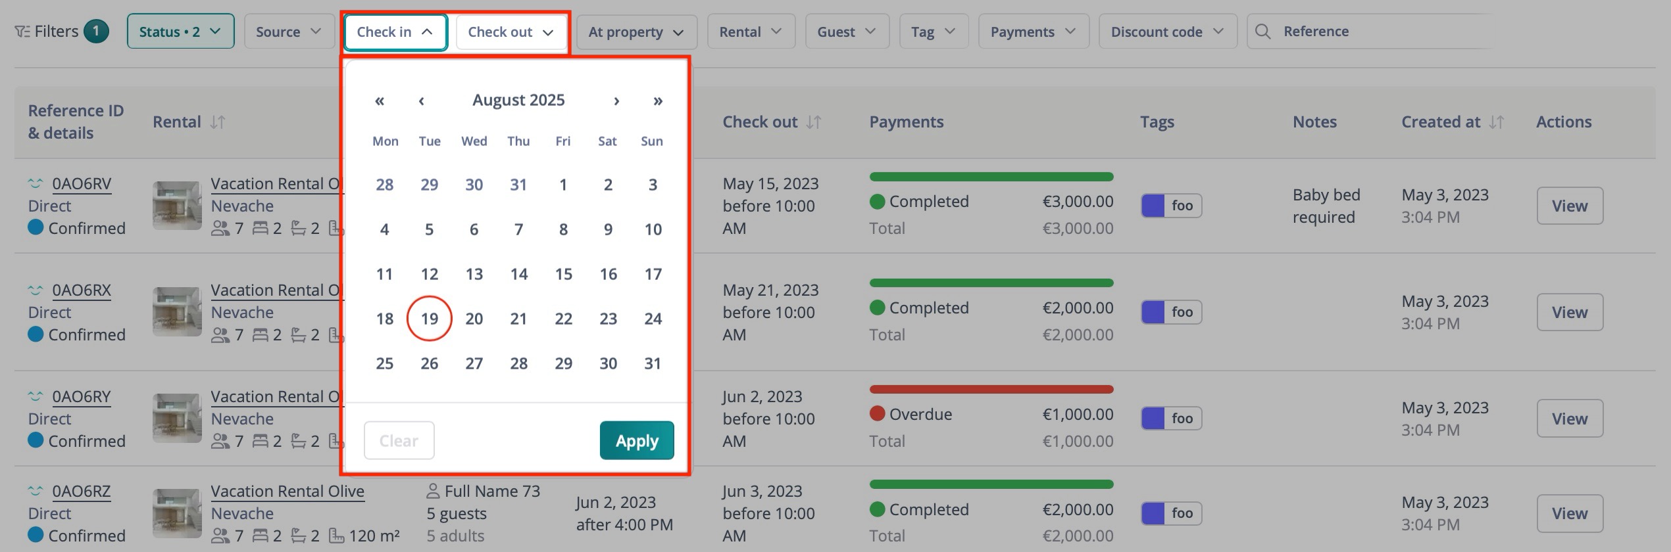
Task: Expand the Tag filter dropdown
Action: [934, 32]
